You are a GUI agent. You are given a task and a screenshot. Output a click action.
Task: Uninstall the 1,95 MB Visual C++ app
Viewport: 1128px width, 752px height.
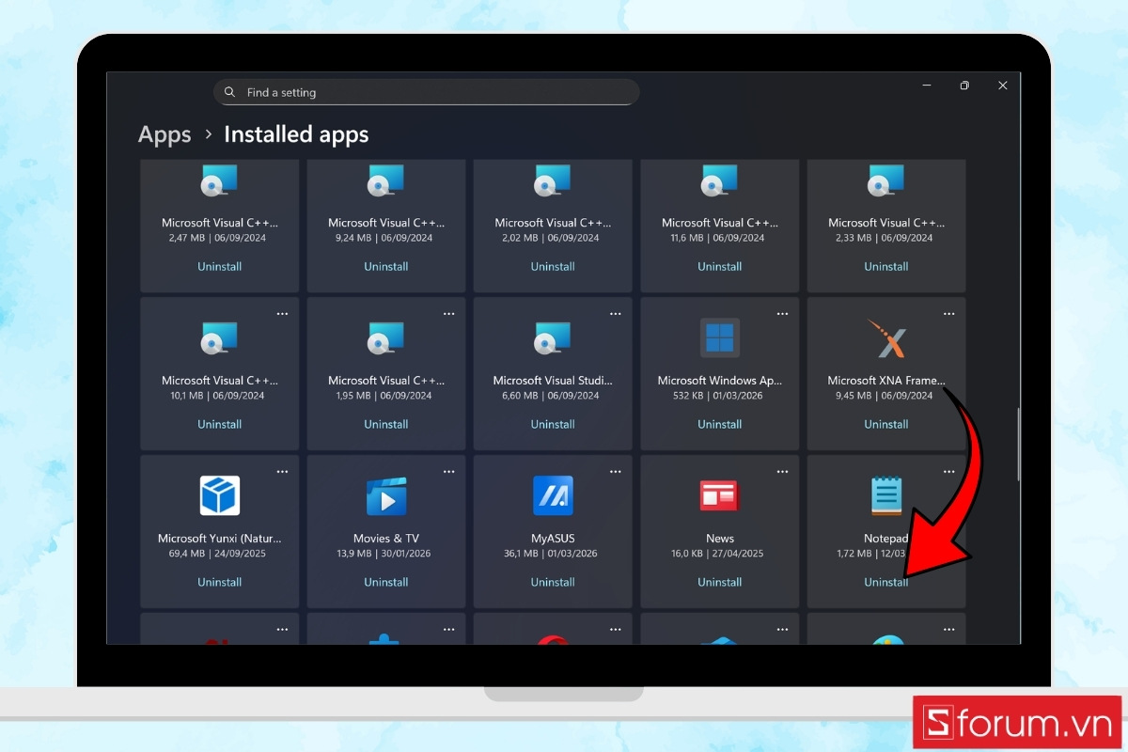(386, 425)
